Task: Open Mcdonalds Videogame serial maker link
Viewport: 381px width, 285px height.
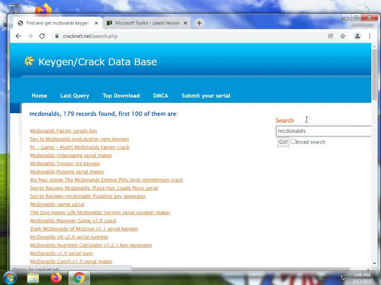Action: pyautogui.click(x=71, y=155)
